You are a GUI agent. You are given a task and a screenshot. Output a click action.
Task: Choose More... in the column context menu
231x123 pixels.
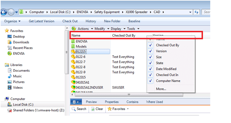tap(161, 89)
